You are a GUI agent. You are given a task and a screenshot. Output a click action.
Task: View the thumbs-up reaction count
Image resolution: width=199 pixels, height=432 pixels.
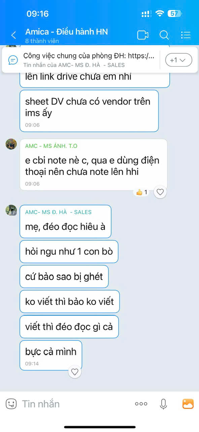(142, 192)
